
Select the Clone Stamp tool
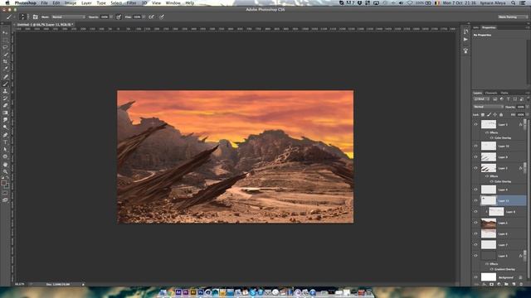(x=5, y=91)
